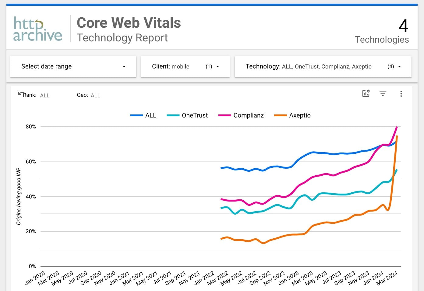Click the Jan 2020 x-axis label

tap(35, 278)
